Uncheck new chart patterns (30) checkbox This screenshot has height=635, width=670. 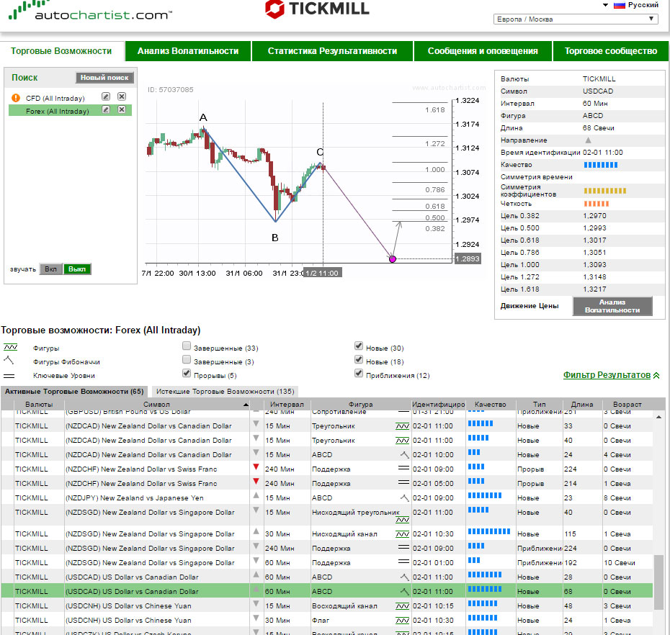[359, 346]
